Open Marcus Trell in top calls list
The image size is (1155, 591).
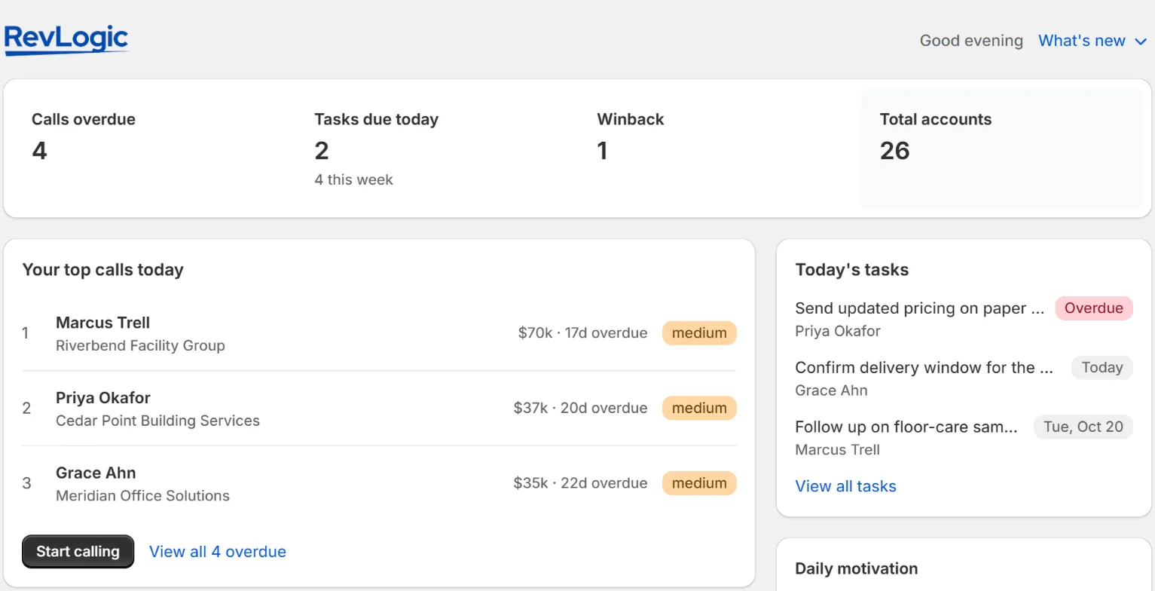point(102,323)
